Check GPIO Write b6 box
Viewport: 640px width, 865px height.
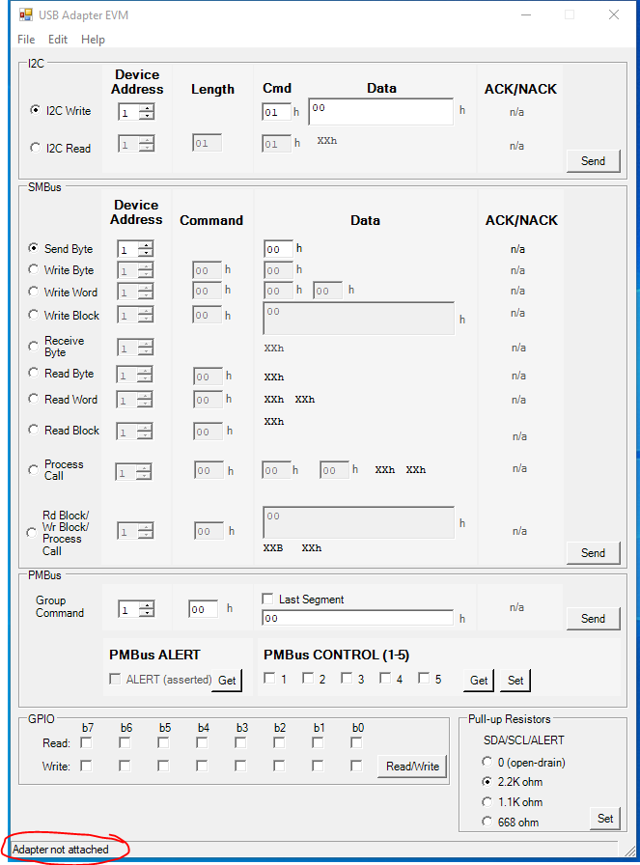pyautogui.click(x=125, y=766)
